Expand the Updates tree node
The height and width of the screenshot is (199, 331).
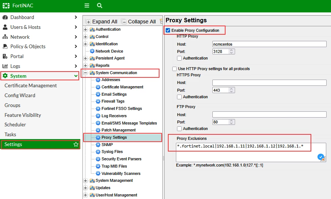pos(85,188)
